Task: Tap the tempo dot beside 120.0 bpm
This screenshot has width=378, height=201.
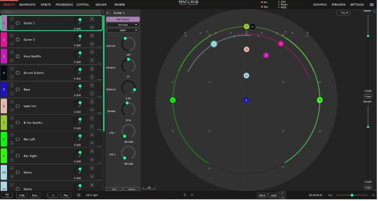Action: pos(79,195)
